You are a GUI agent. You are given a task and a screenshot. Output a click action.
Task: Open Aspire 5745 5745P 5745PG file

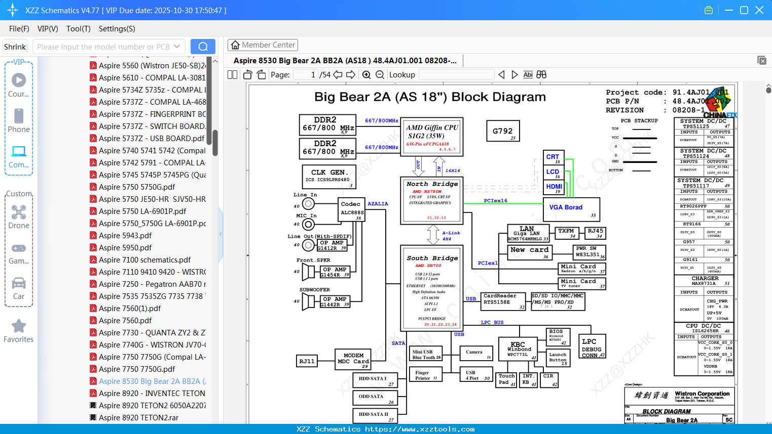(152, 175)
